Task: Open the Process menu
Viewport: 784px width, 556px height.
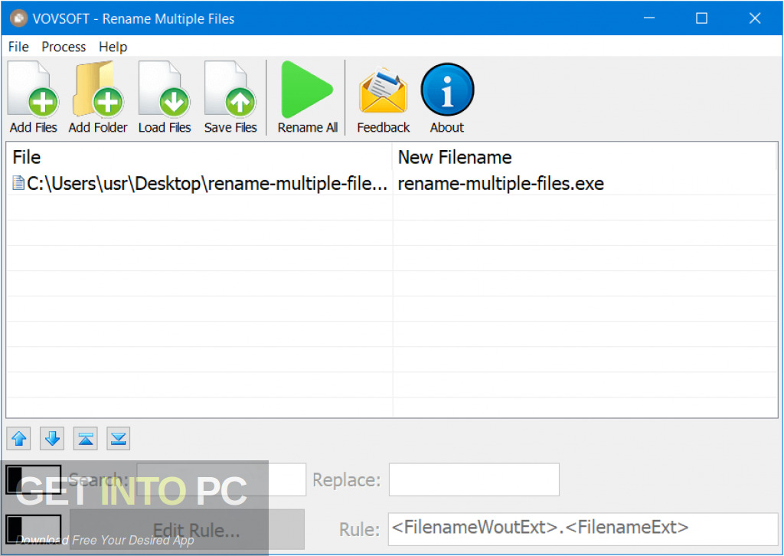Action: 64,47
